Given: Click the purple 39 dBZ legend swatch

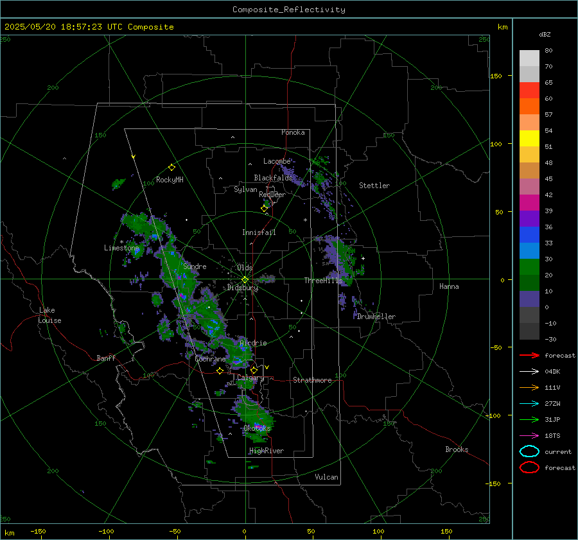Looking at the screenshot, I should tap(529, 218).
